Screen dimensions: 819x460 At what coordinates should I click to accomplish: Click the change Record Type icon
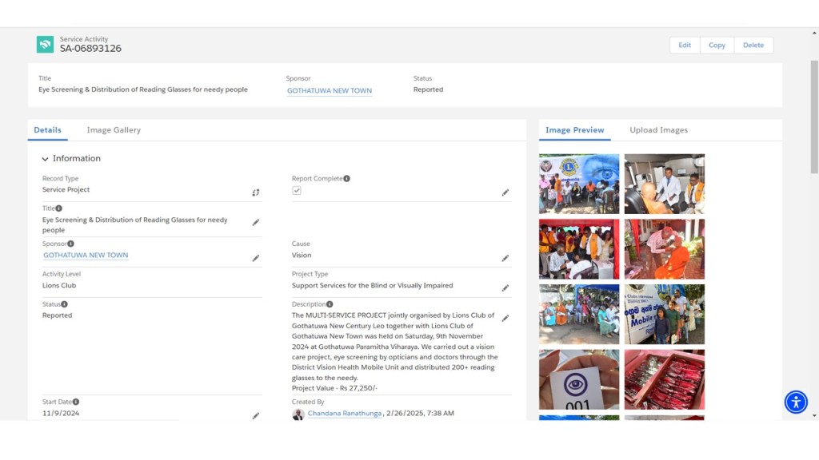(x=255, y=192)
